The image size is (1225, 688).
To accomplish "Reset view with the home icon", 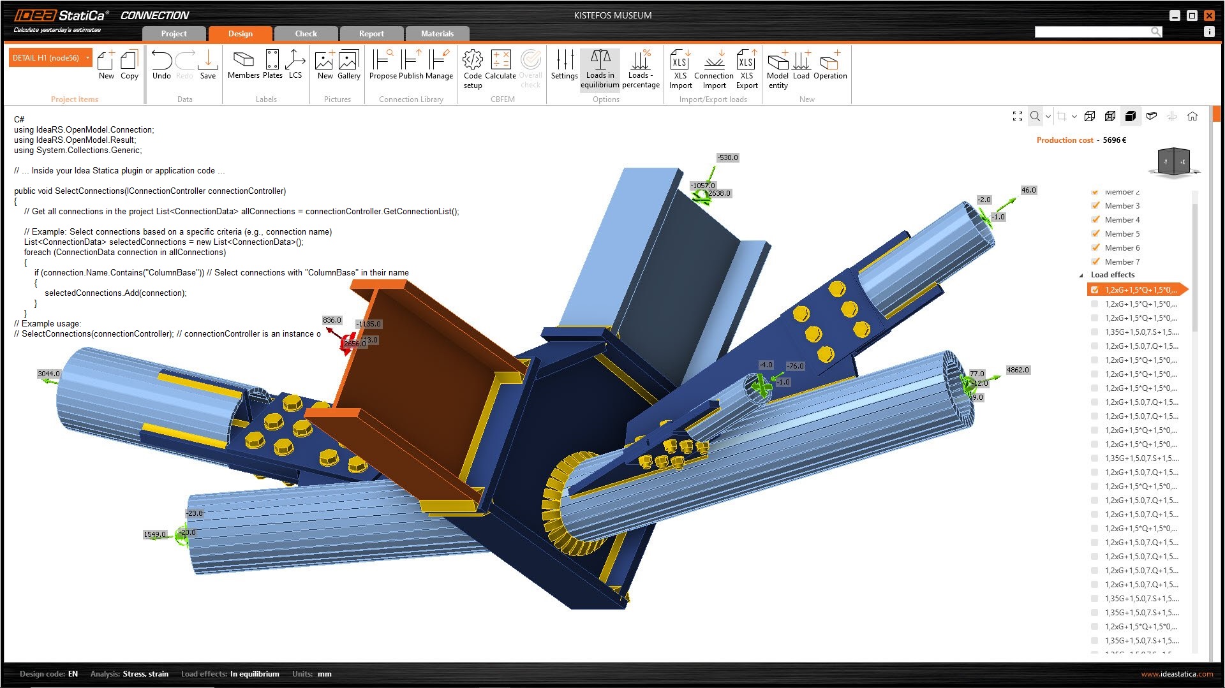I will (x=1192, y=116).
